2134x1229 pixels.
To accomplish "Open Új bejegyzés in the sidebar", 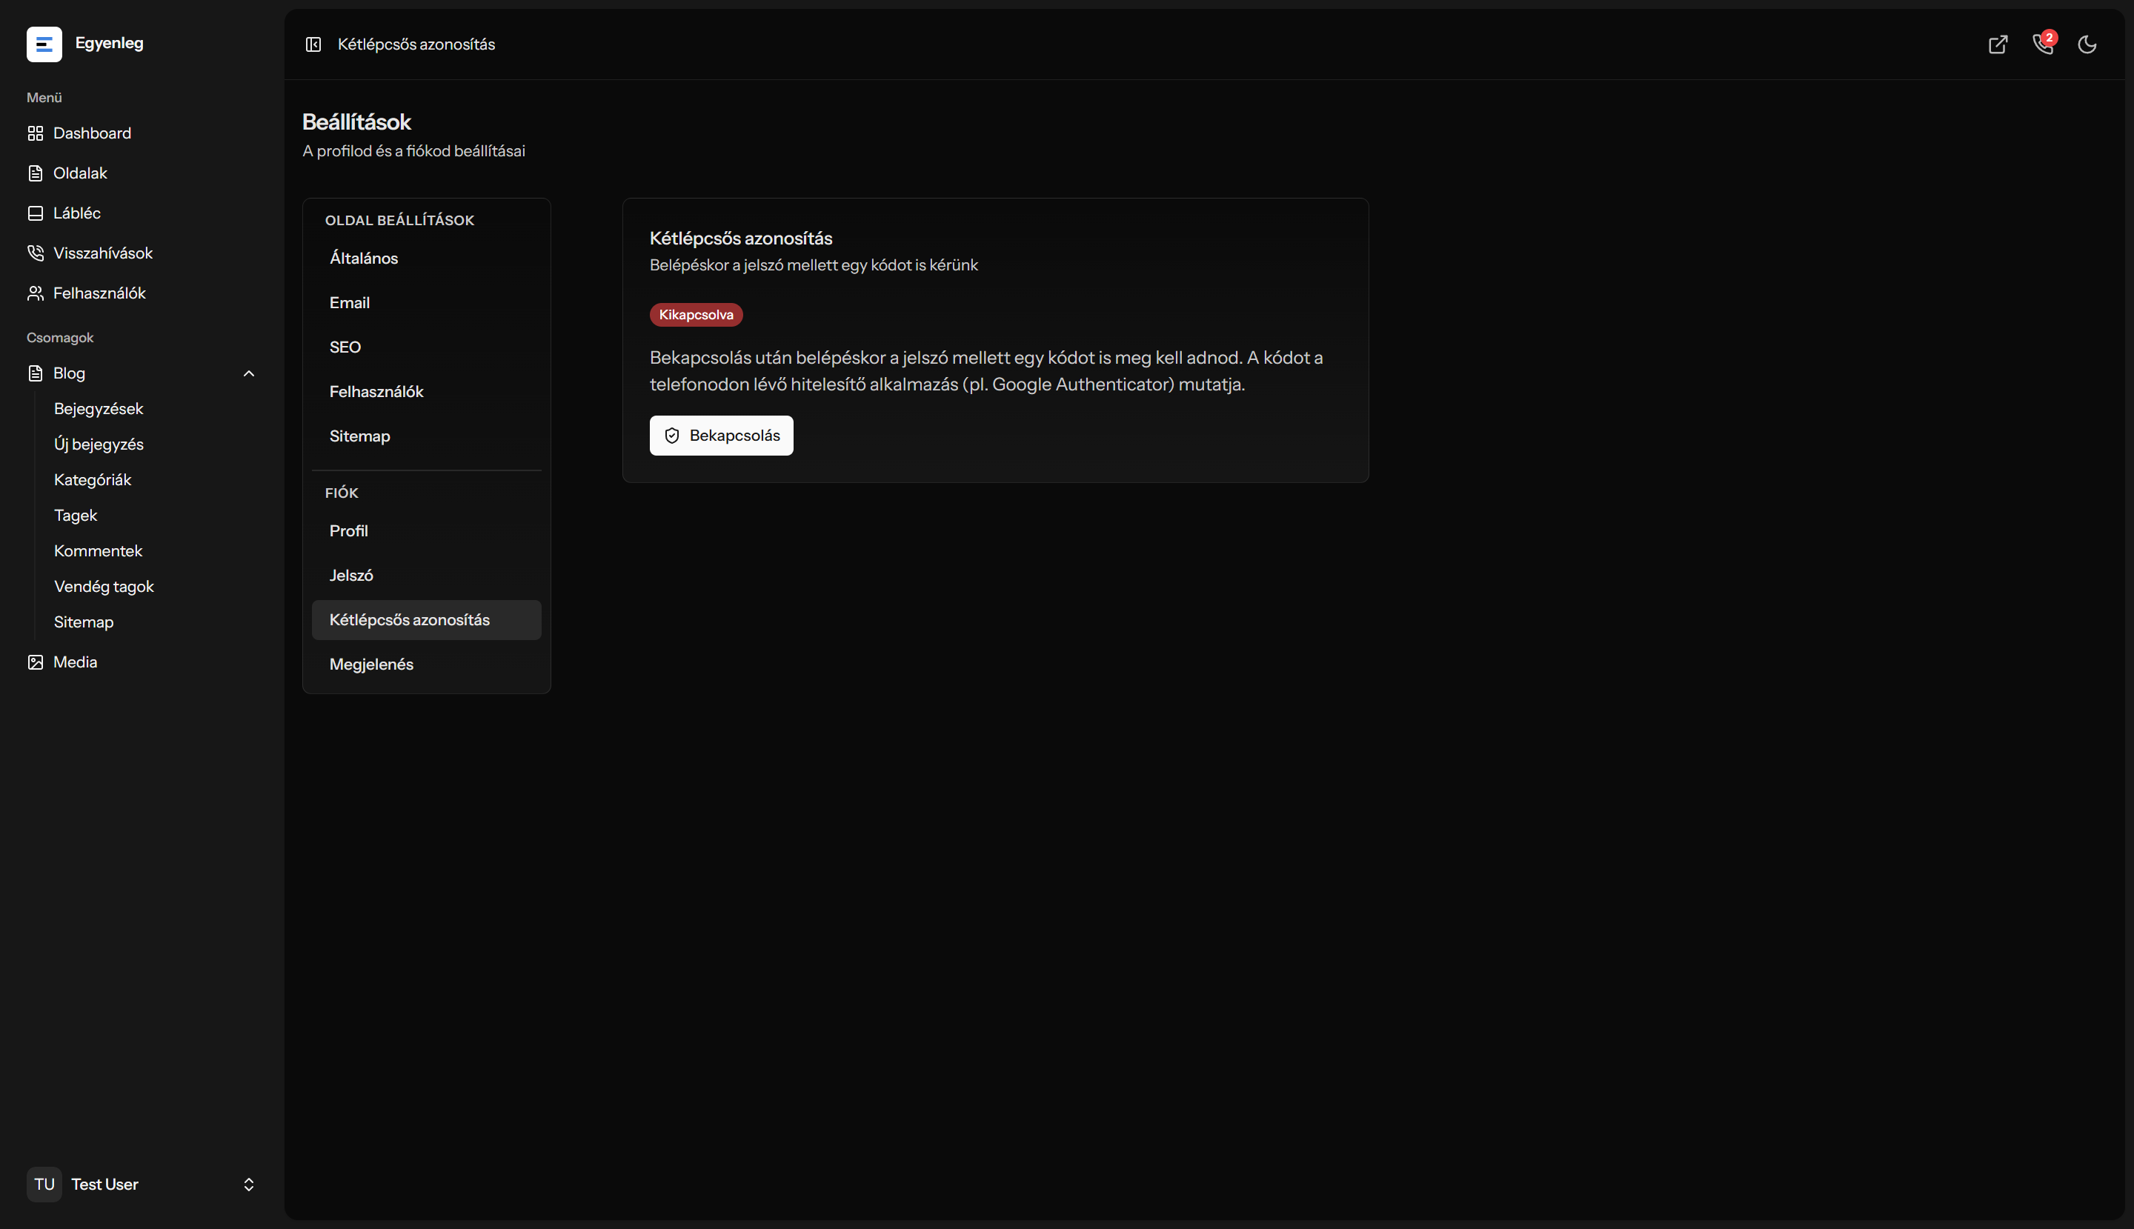I will pos(99,444).
